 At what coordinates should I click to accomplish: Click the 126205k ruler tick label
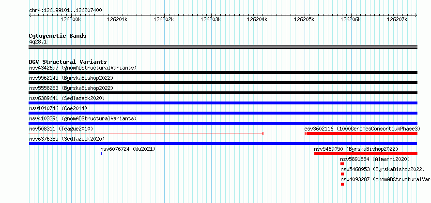[304, 19]
